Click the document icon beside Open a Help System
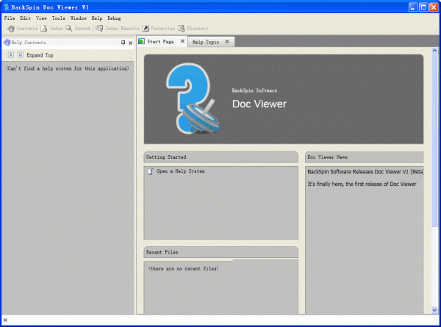Image resolution: width=441 pixels, height=327 pixels. pyautogui.click(x=150, y=171)
